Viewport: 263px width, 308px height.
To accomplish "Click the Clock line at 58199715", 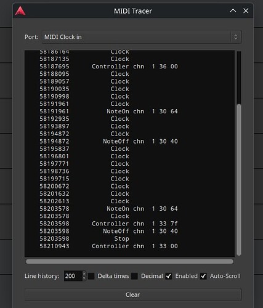I will (84, 179).
